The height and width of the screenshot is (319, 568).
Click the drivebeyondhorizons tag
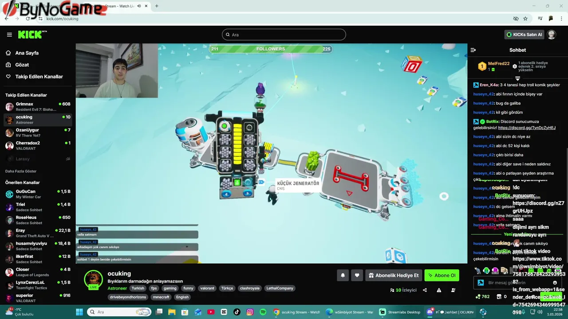tap(128, 297)
